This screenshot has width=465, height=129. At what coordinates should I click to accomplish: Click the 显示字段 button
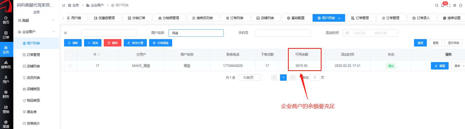[x=453, y=43]
